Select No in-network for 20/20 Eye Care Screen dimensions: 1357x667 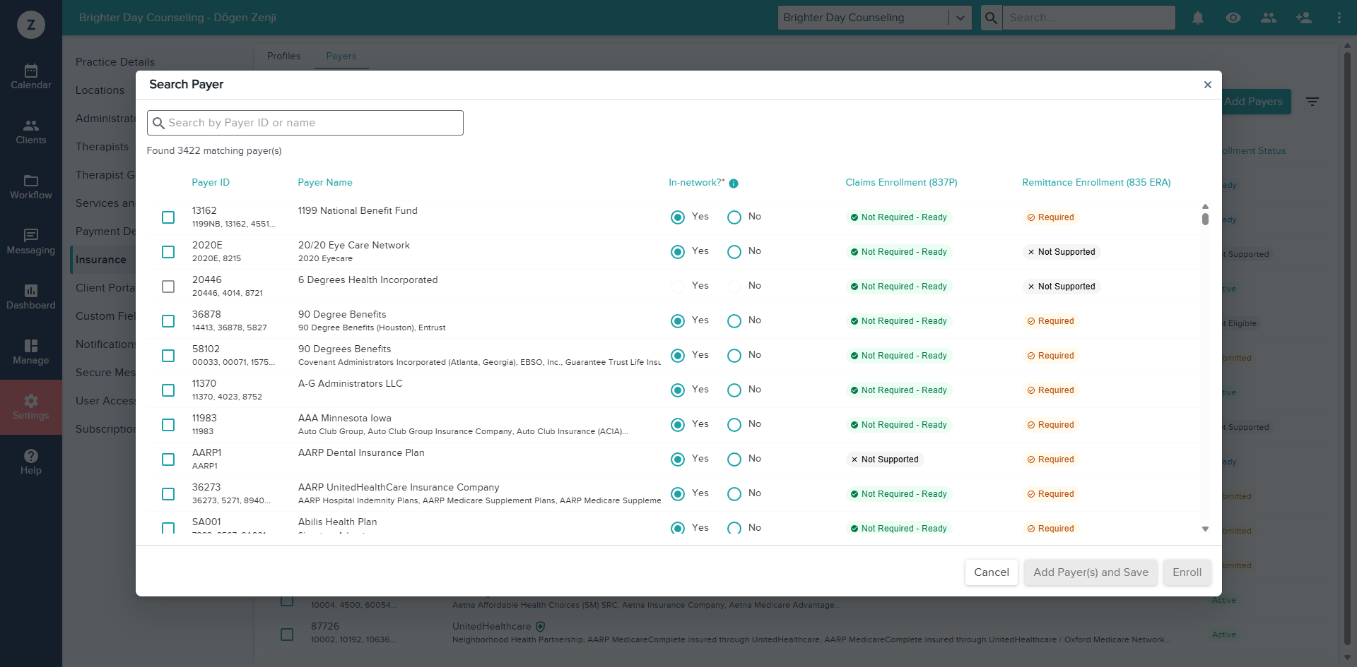click(x=734, y=252)
